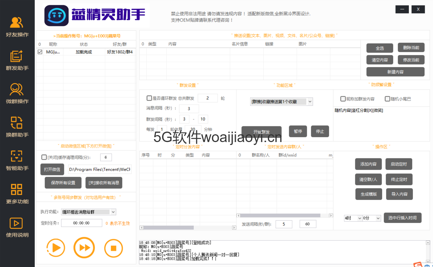Viewport: 433px width, 267px height.
Task: Click 终止定时 button
Action: coord(399,179)
